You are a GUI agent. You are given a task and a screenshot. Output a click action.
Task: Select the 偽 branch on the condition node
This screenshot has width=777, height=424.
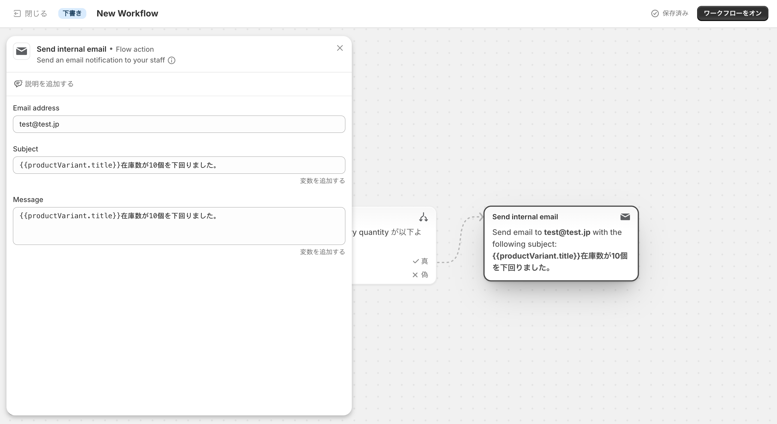(420, 275)
